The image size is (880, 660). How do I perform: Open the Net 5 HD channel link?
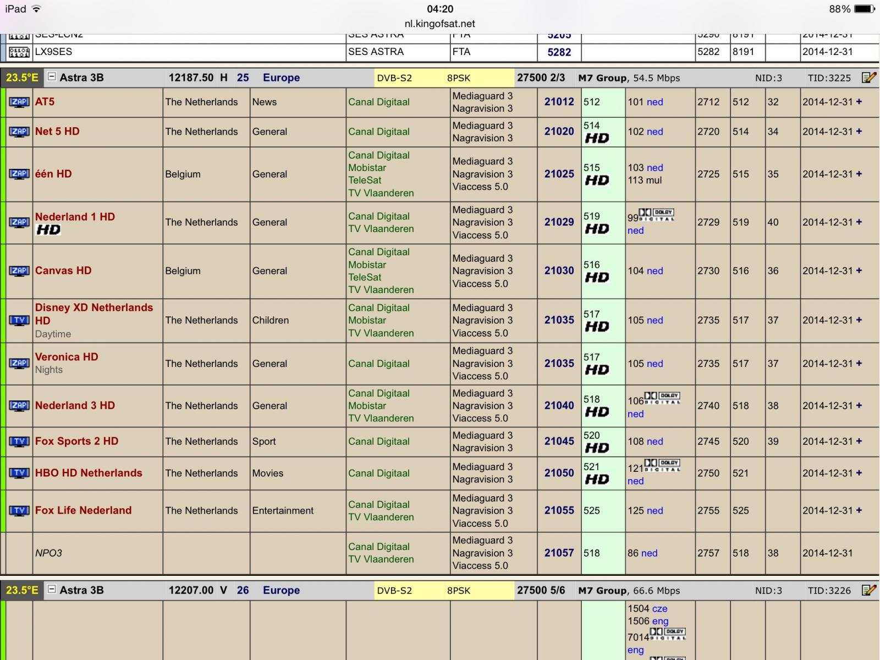tap(57, 131)
